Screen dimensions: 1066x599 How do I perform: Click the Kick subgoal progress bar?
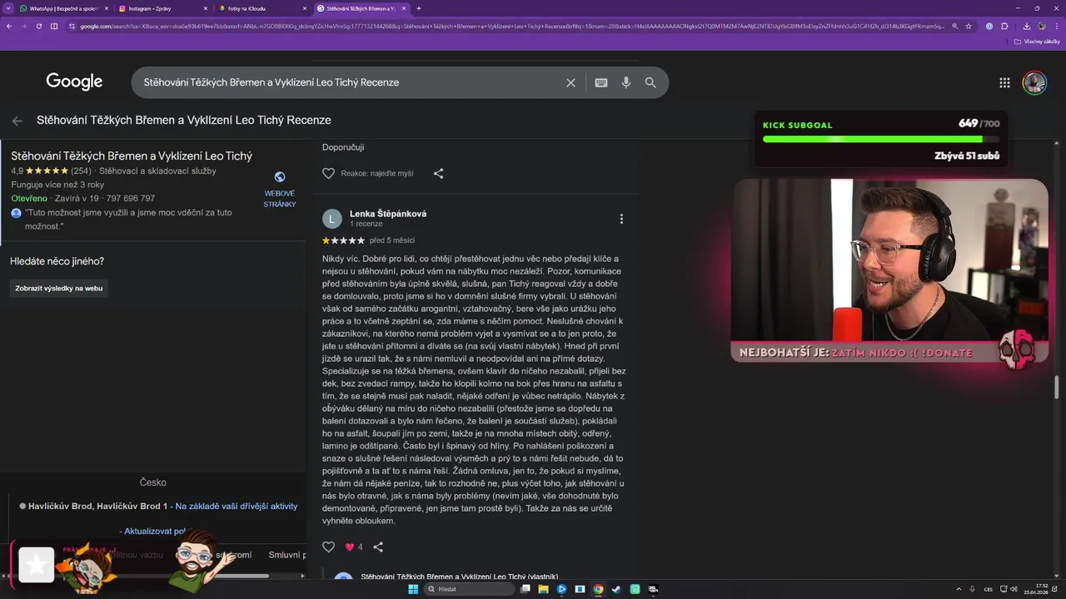[x=879, y=139]
